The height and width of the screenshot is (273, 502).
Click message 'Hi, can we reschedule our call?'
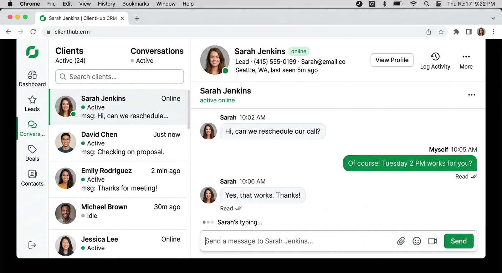point(273,131)
